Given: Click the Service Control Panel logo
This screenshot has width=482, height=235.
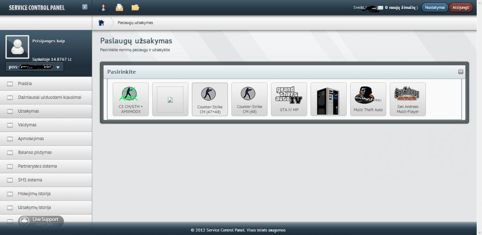Looking at the screenshot, I should (x=37, y=8).
